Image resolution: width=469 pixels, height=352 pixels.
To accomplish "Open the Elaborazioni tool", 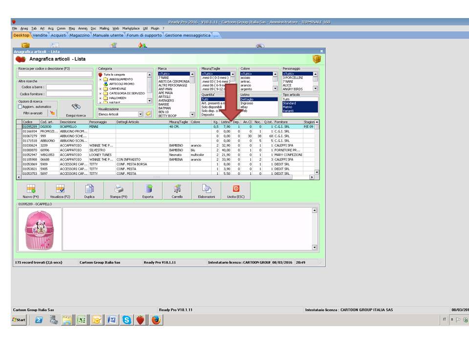I will click(207, 191).
